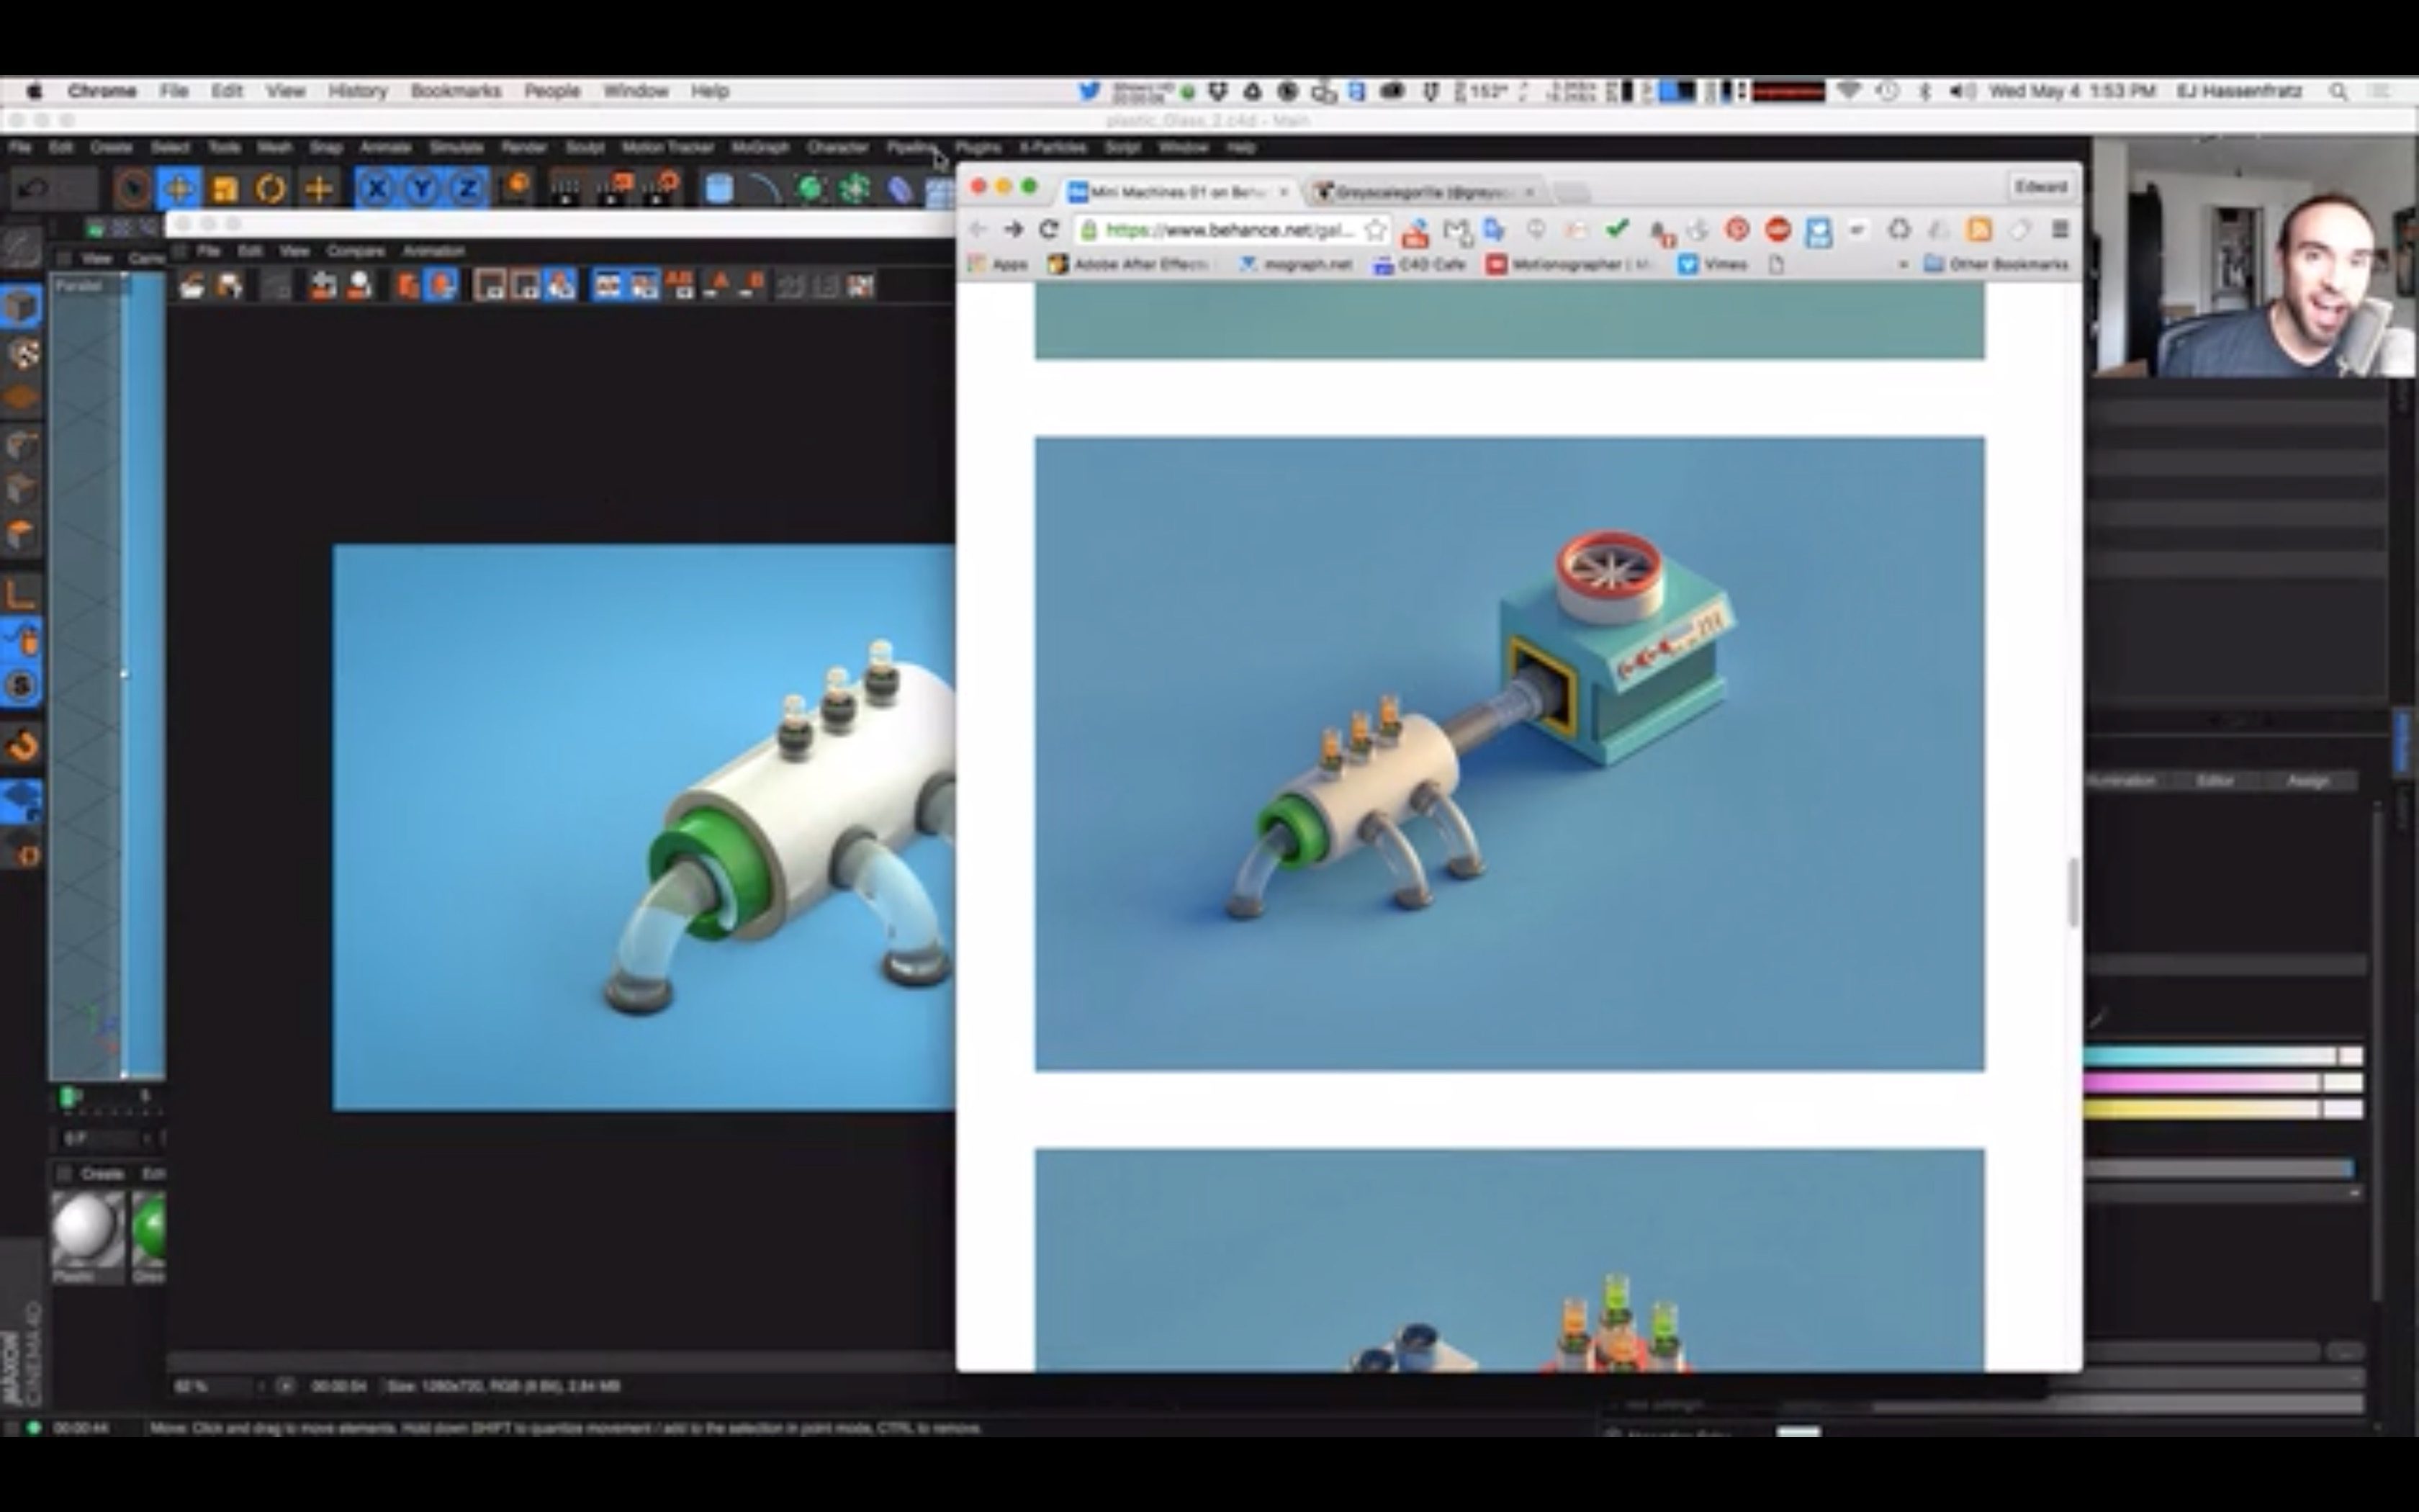2419x1512 pixels.
Task: Select the orange Scale tool
Action: click(225, 189)
